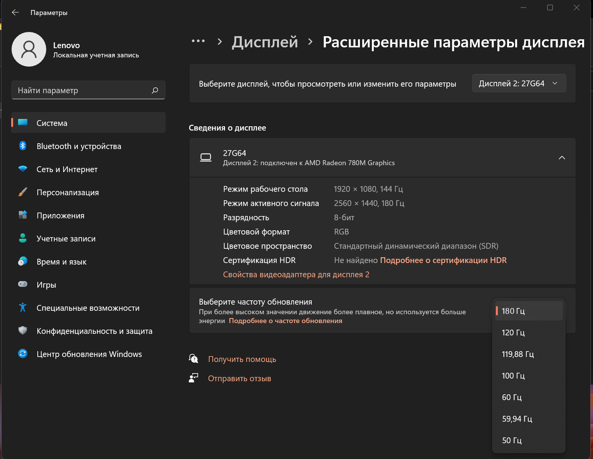Click the Найти параметр search field
The width and height of the screenshot is (593, 459).
pos(83,90)
